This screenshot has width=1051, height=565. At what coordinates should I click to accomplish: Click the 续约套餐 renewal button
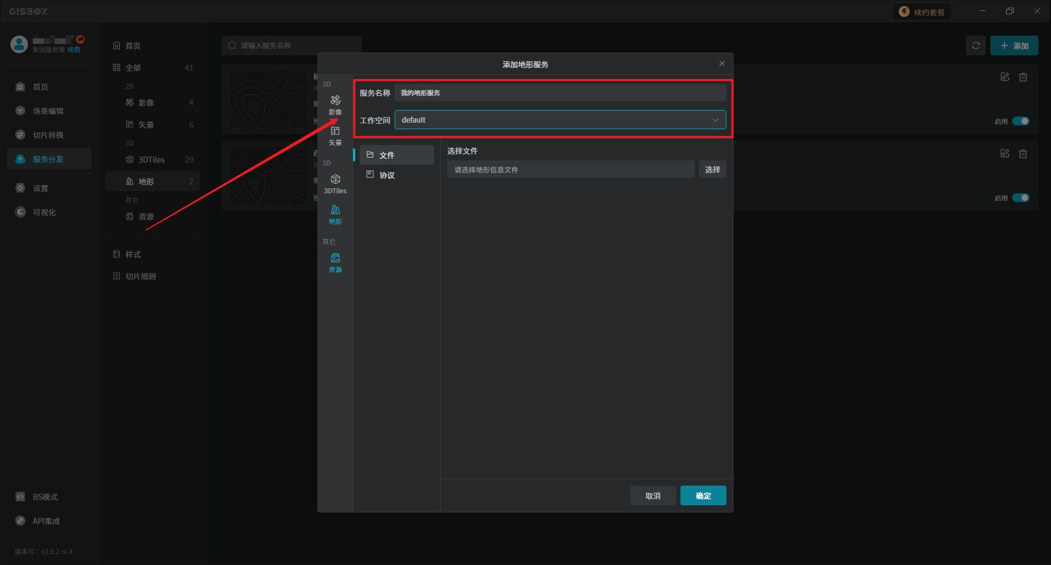click(x=922, y=12)
